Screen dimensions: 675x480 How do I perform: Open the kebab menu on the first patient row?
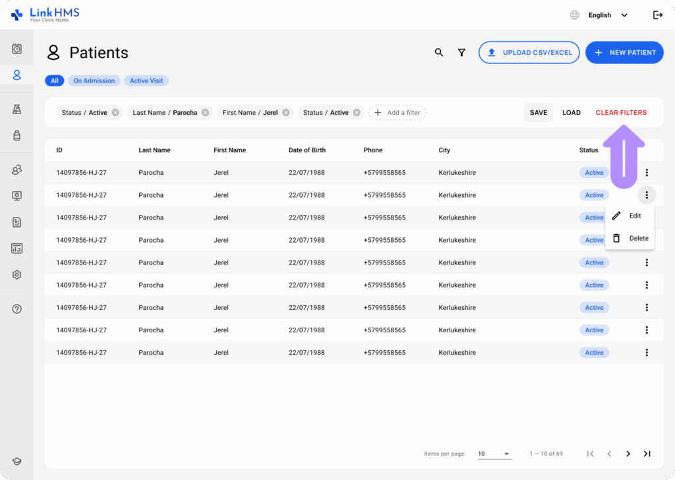pos(647,172)
